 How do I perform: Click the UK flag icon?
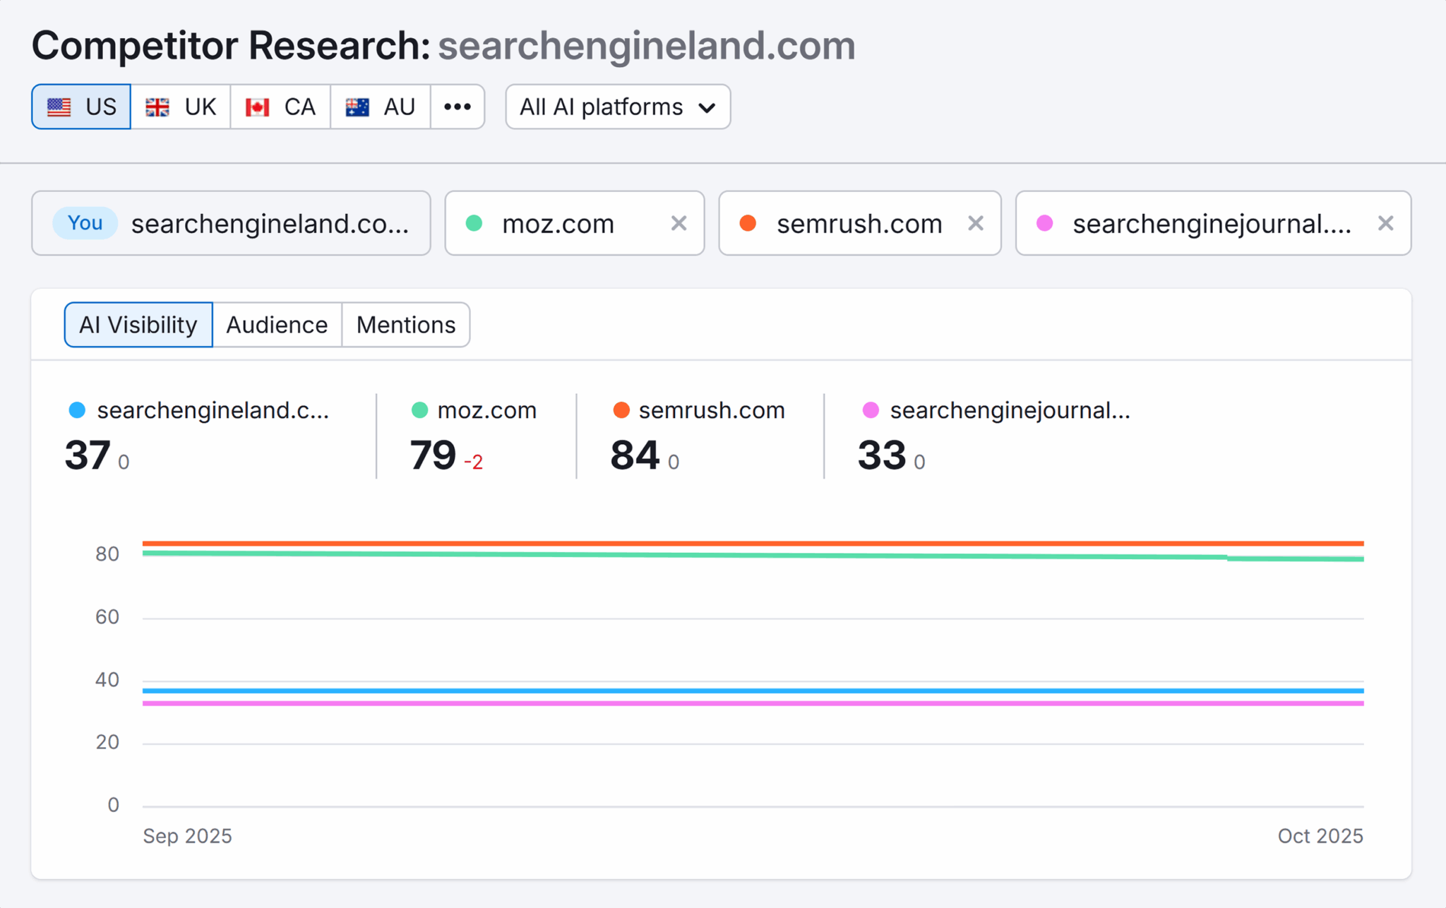click(157, 107)
